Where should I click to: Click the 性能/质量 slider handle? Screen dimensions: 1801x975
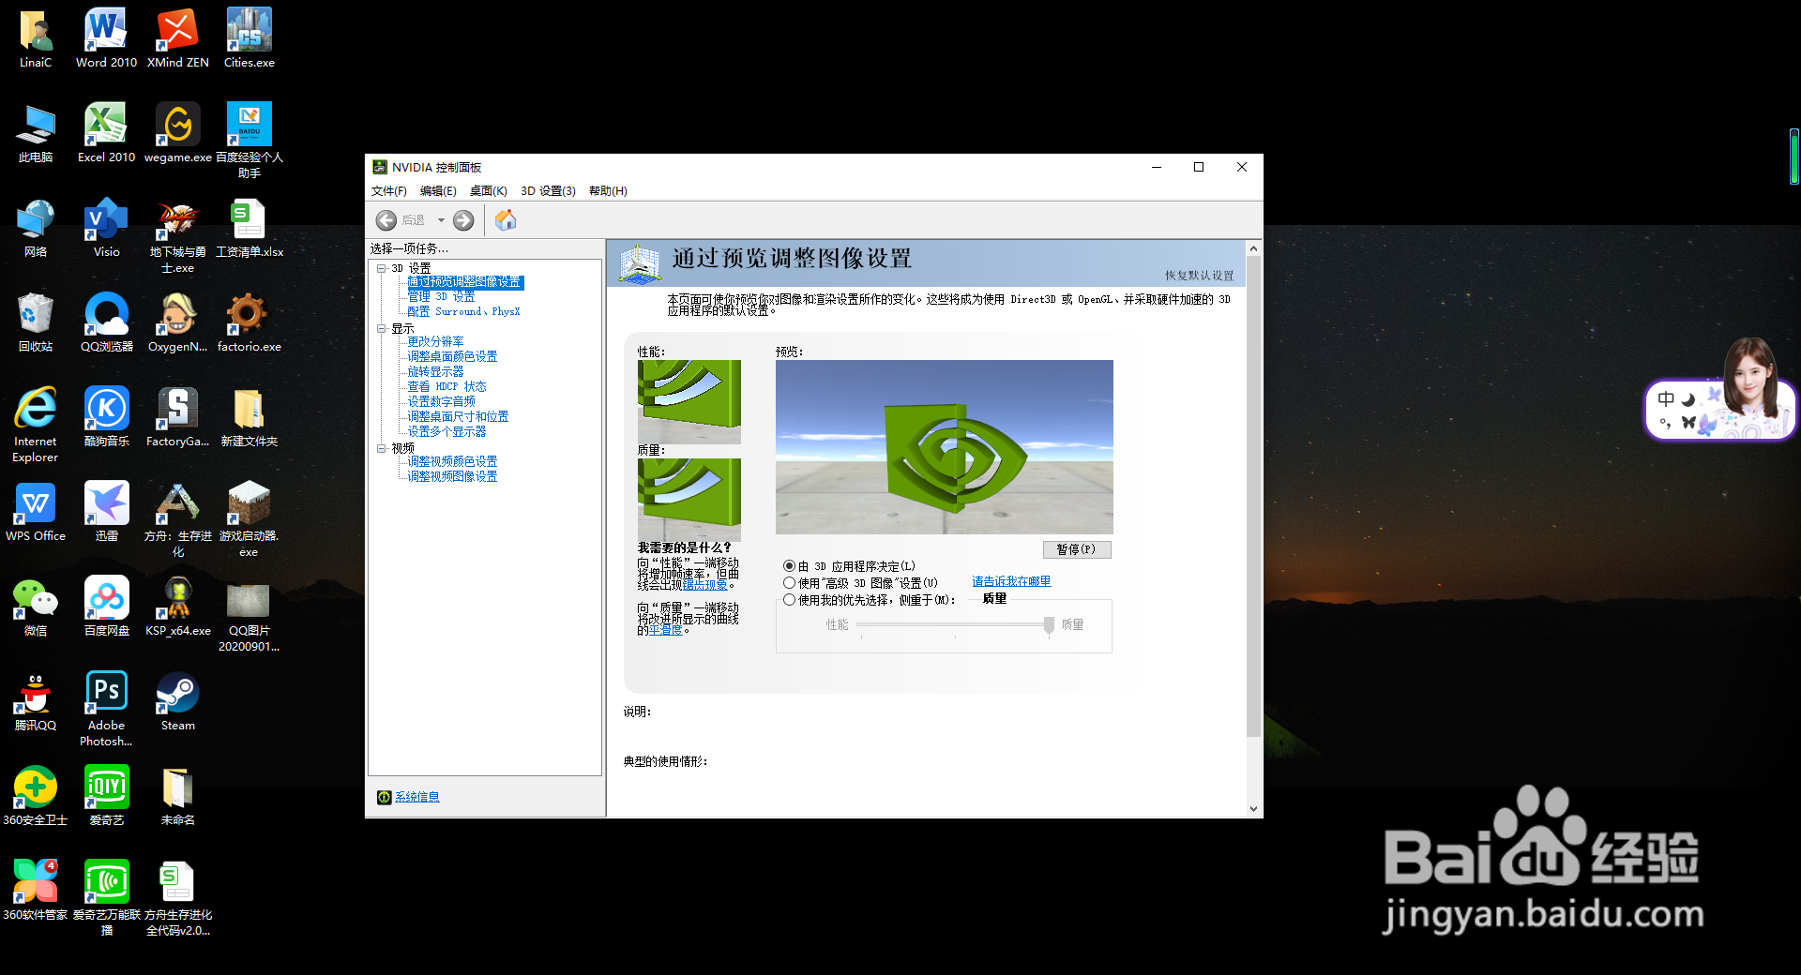click(1049, 625)
